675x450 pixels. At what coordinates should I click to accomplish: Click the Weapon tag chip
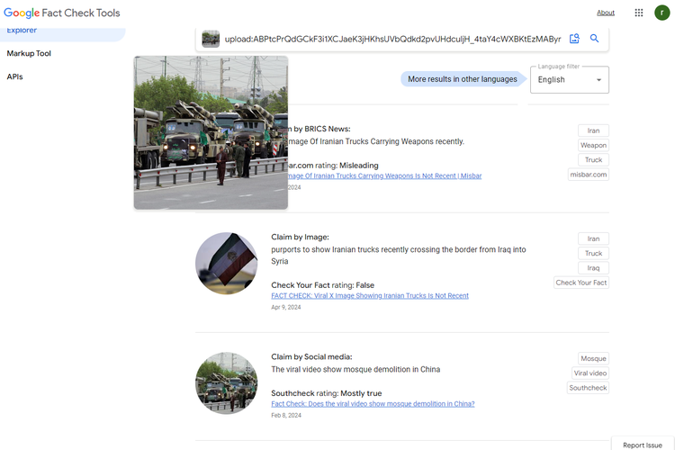point(593,145)
